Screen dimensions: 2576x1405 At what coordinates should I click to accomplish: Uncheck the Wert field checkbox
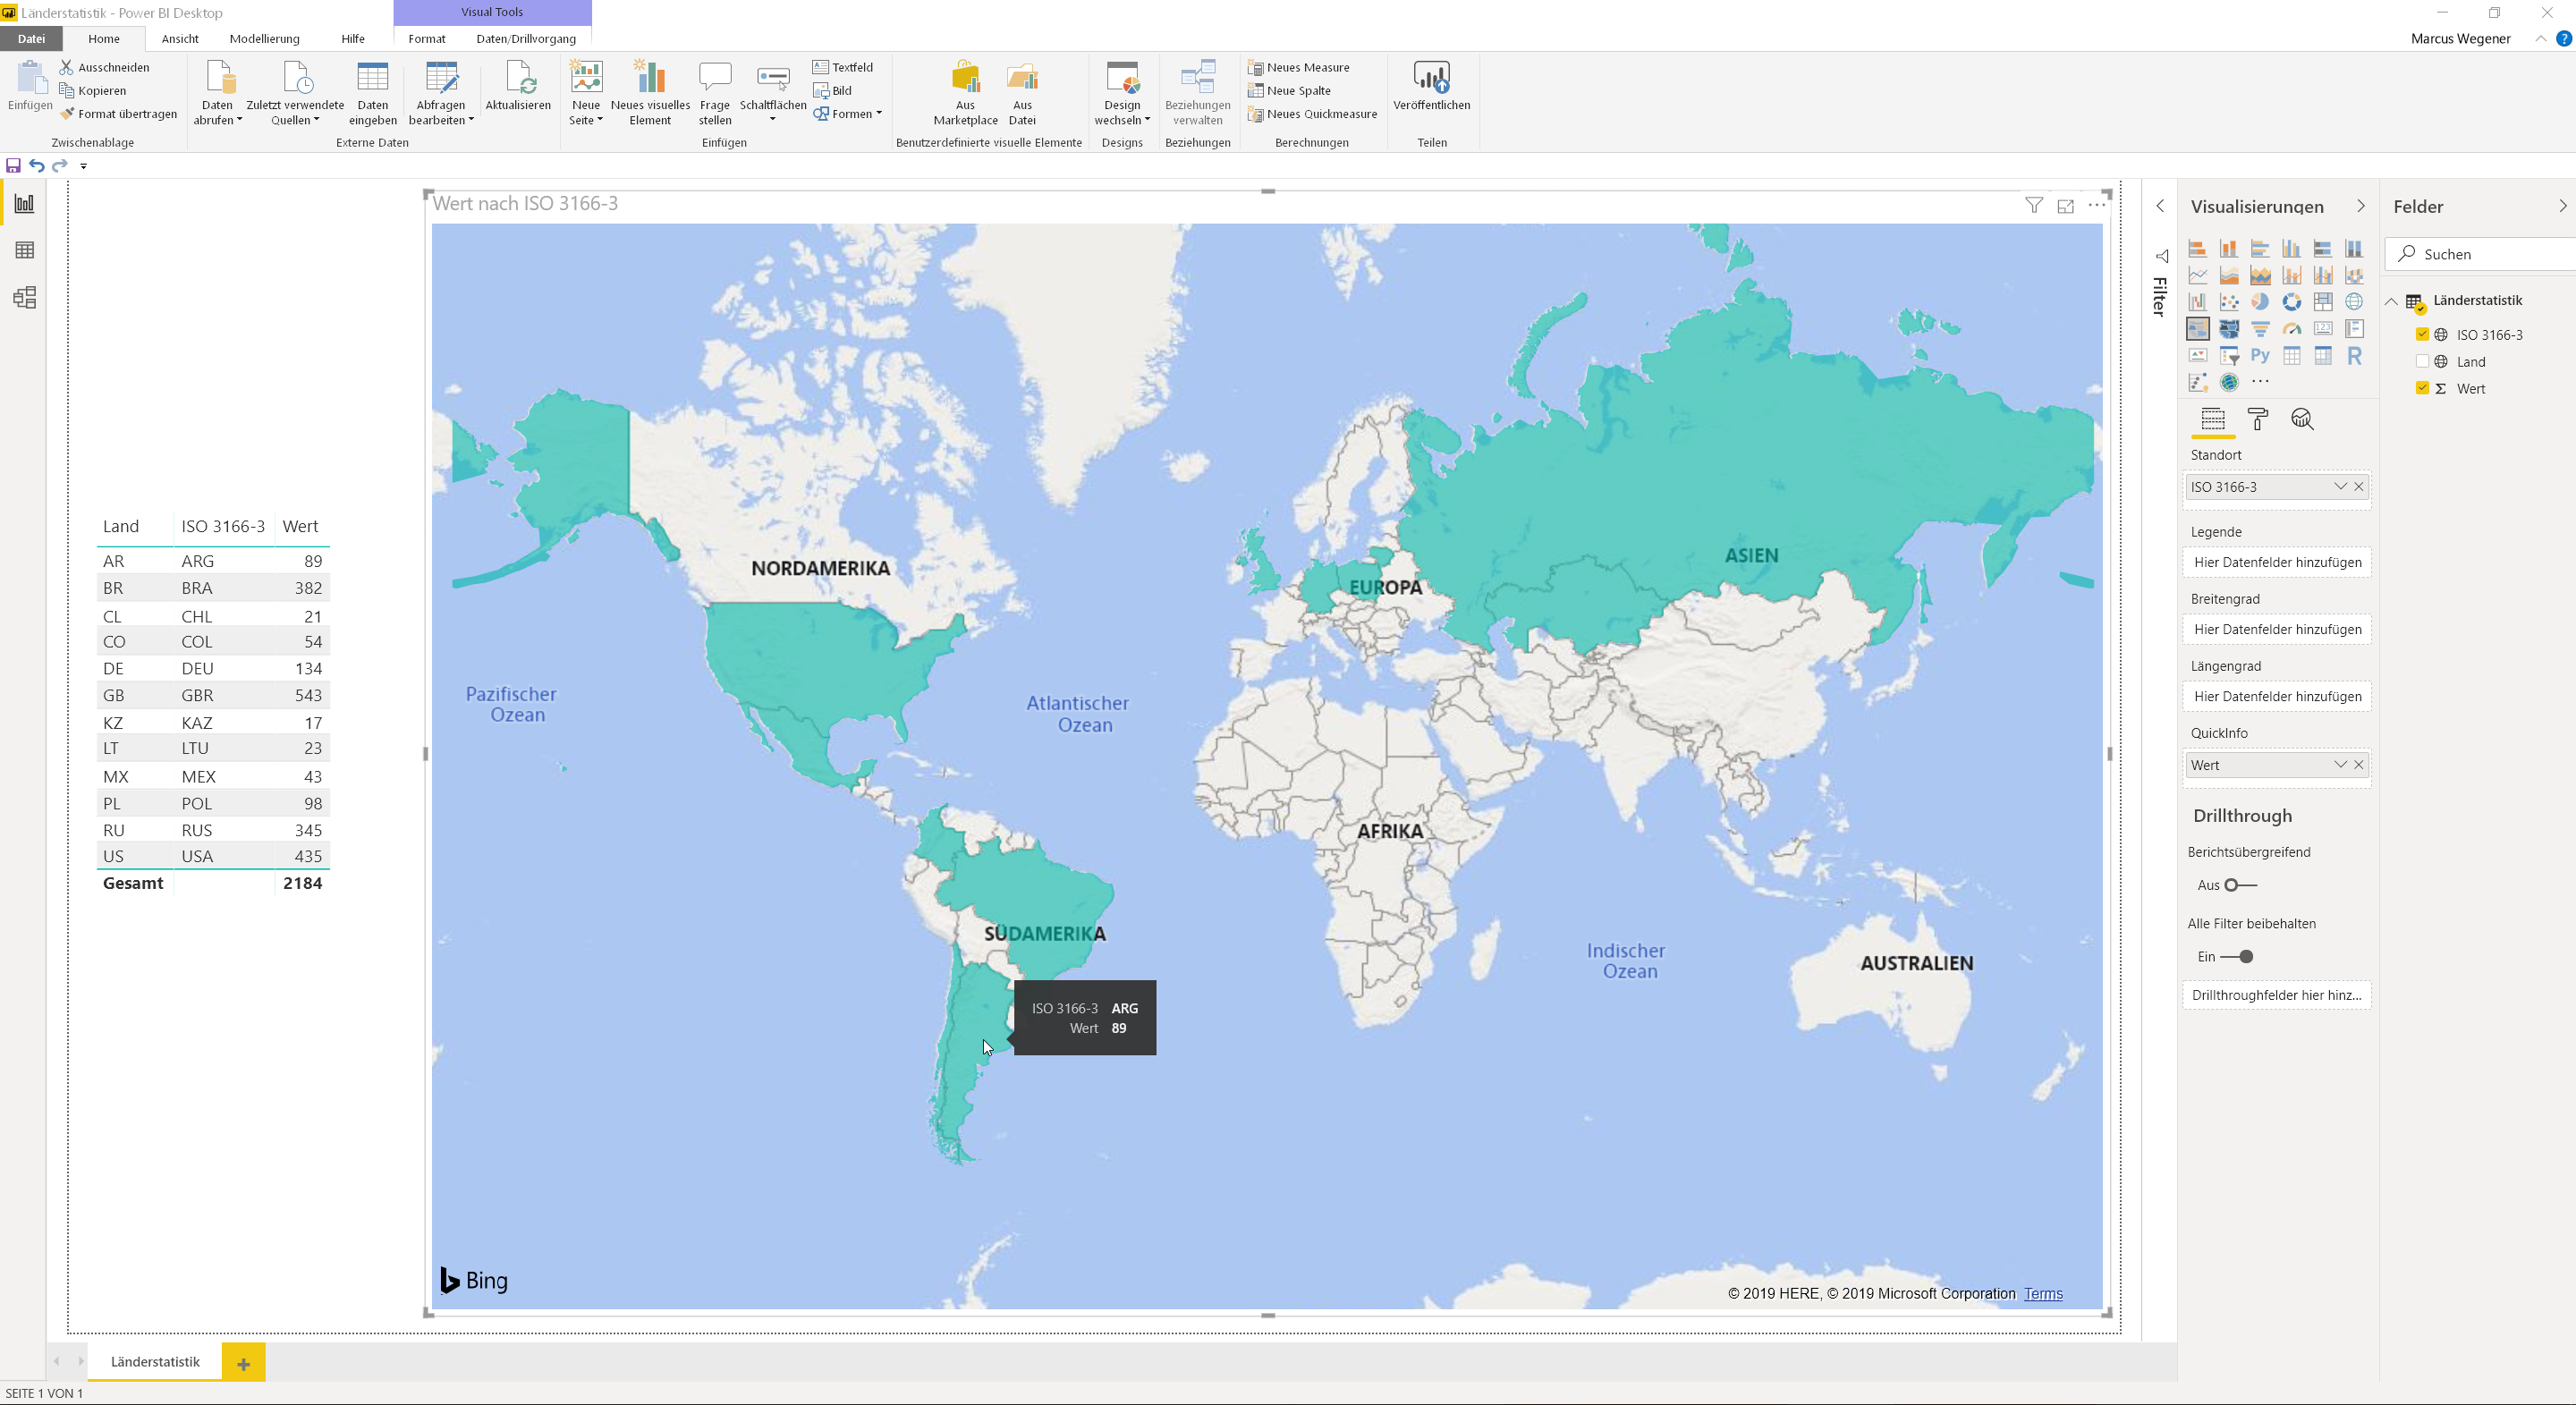2422,388
